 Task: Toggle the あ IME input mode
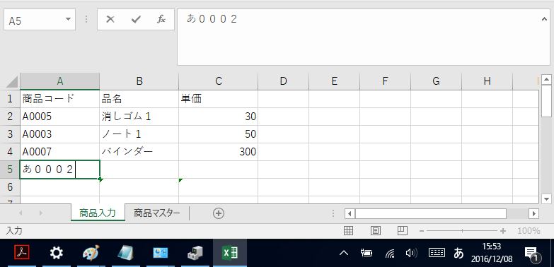pos(458,253)
